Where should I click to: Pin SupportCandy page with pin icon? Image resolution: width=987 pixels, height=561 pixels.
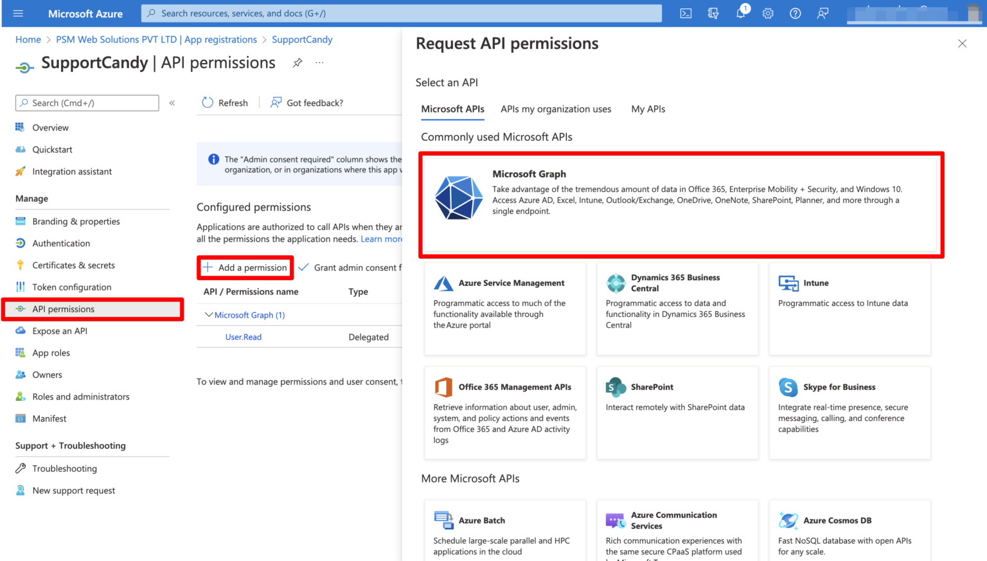tap(298, 63)
